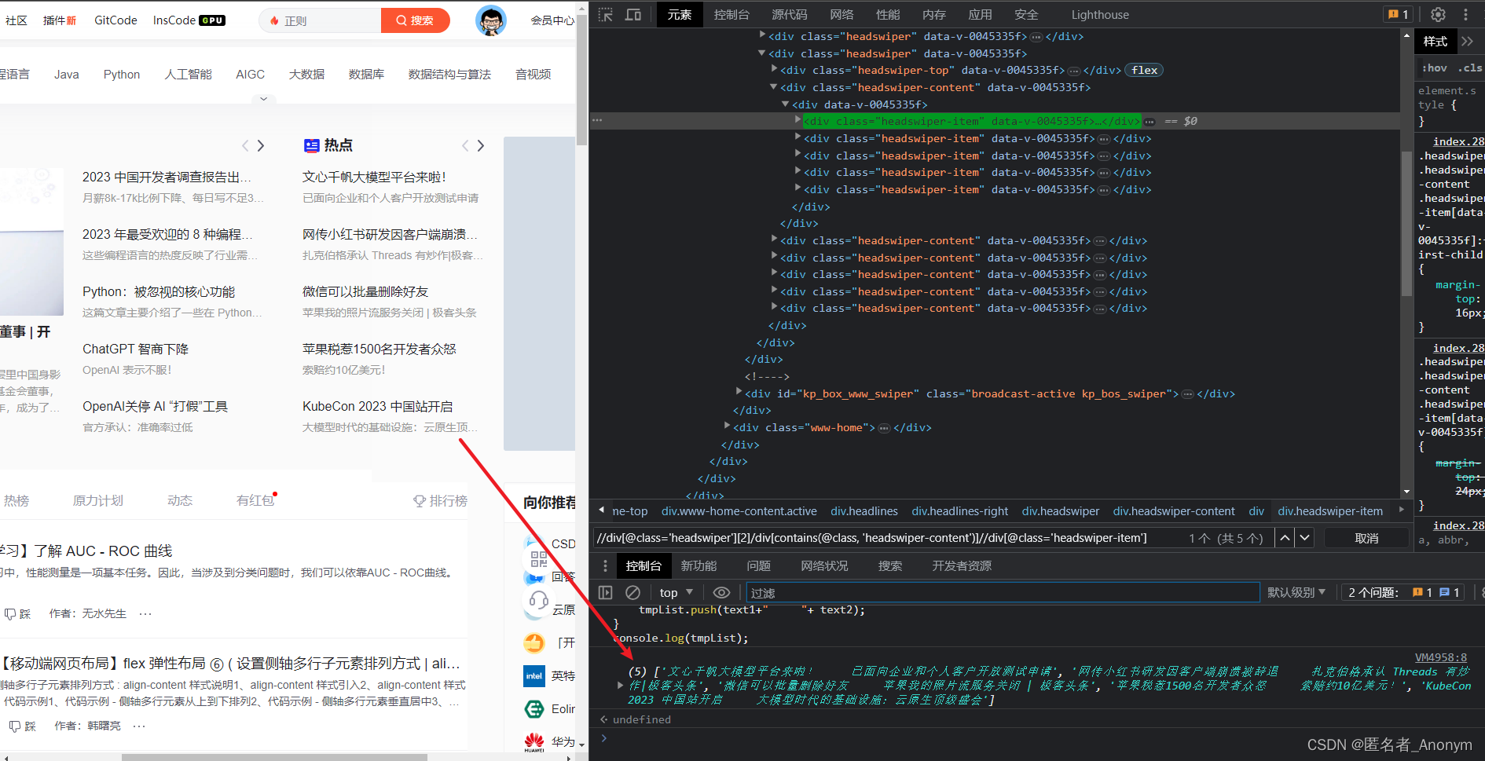Expand the highlighted headswiper-item node
The height and width of the screenshot is (761, 1485).
(x=797, y=120)
